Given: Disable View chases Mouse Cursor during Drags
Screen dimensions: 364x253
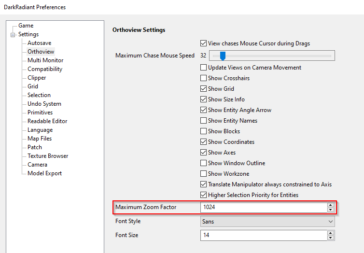Looking at the screenshot, I should tap(204, 43).
